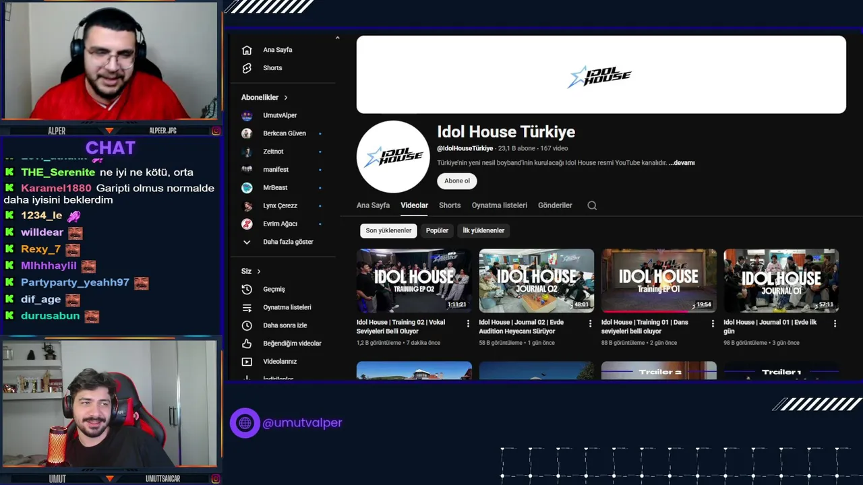Screen dimensions: 863x485
Task: Open Beğendiğim videolar thumbs-up icon
Action: [x=247, y=344]
